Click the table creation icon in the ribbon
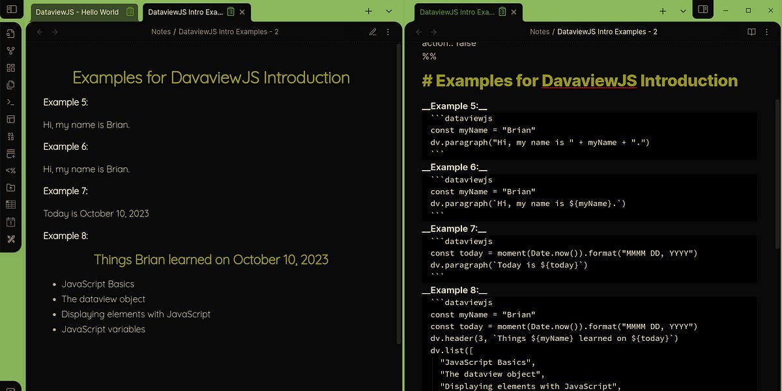 [x=11, y=204]
